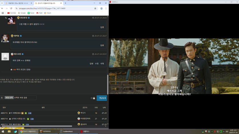Open the YouTube bookmark
The width and height of the screenshot is (239, 134).
11,13
